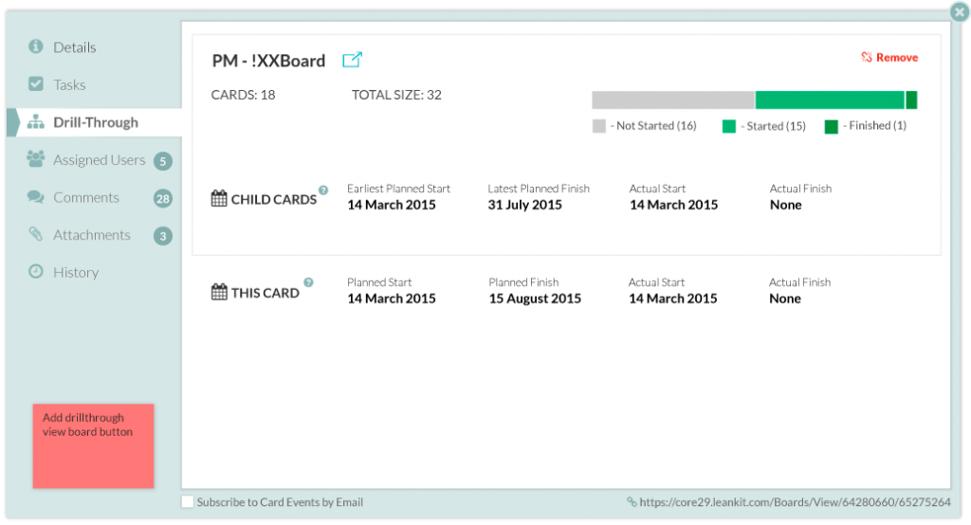Close the card dialog with the X
The height and width of the screenshot is (525, 971).
point(960,11)
